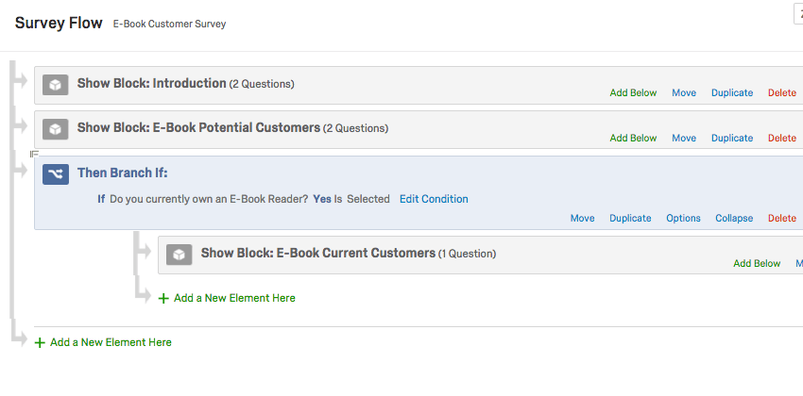Click the bottom green plus icon

(40, 343)
